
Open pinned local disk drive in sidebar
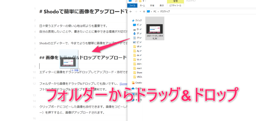pyautogui.click(x=134, y=29)
